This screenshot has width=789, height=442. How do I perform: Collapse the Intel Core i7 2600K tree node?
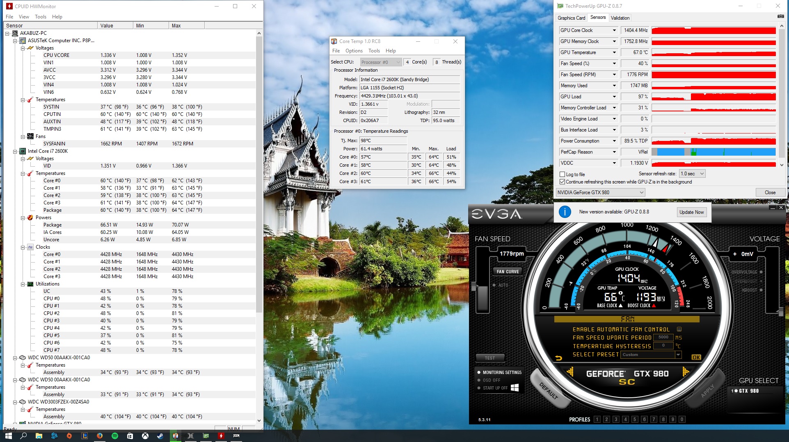(15, 151)
